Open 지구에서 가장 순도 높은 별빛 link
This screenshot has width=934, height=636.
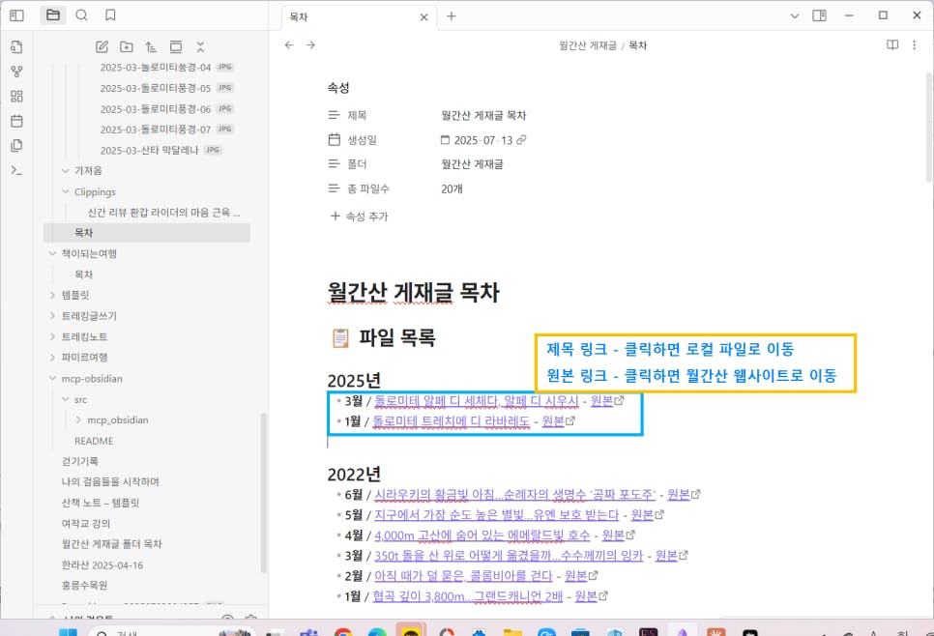pyautogui.click(x=497, y=514)
